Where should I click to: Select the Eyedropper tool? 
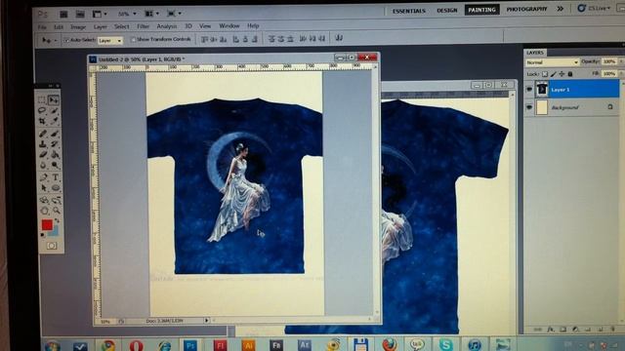coord(55,121)
